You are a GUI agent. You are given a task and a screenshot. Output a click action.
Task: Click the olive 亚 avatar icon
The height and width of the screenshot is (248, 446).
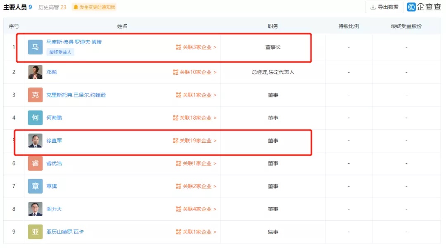(x=35, y=232)
